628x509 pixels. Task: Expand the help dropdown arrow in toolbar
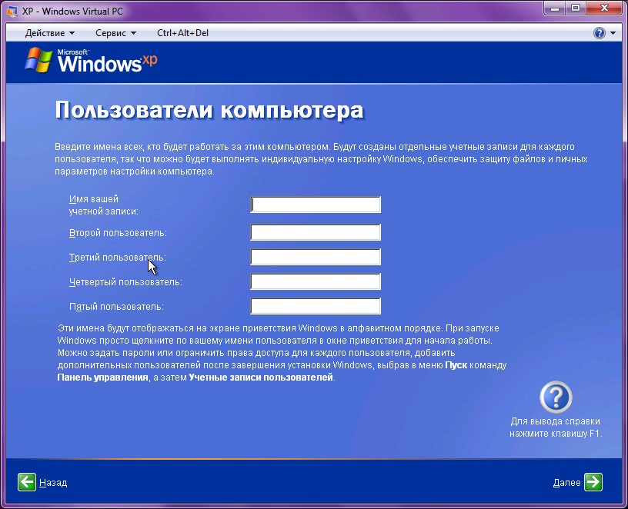pyautogui.click(x=613, y=33)
